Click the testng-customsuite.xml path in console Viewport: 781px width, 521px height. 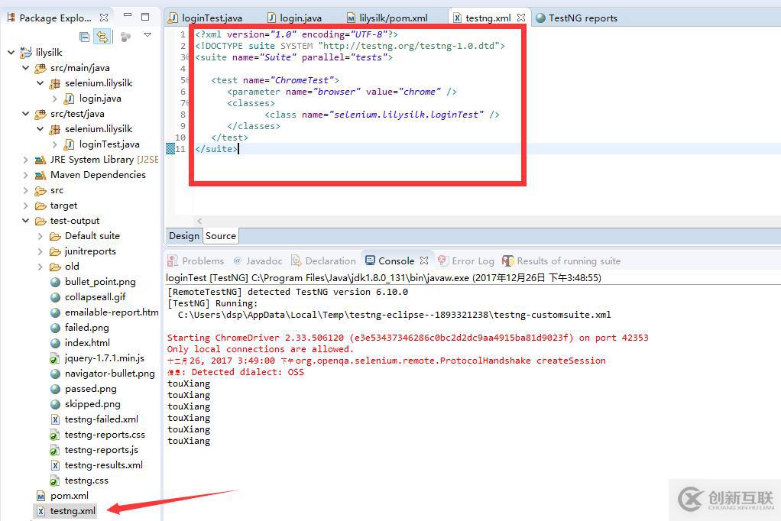click(394, 315)
